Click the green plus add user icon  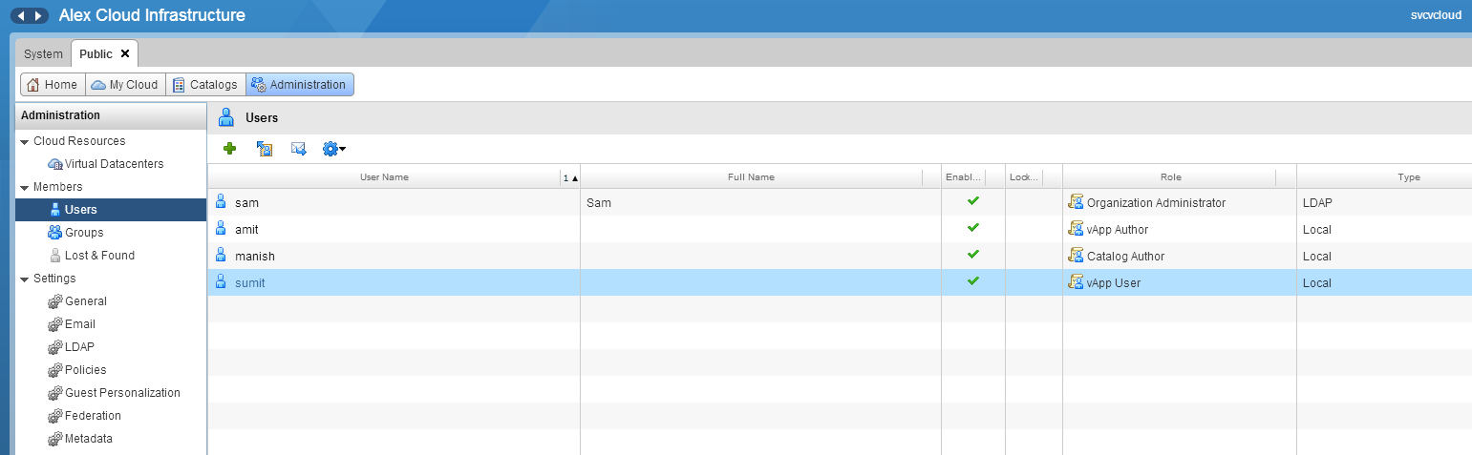click(229, 149)
